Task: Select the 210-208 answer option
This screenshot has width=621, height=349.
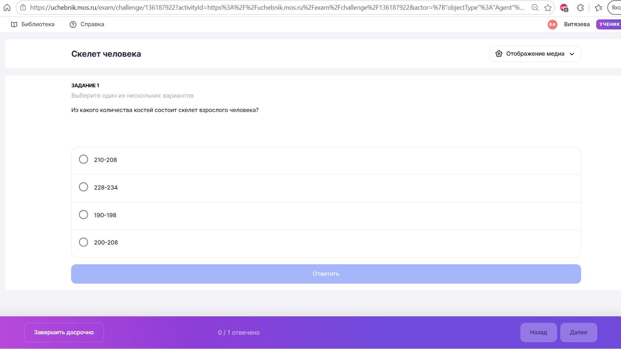Action: [x=326, y=160]
